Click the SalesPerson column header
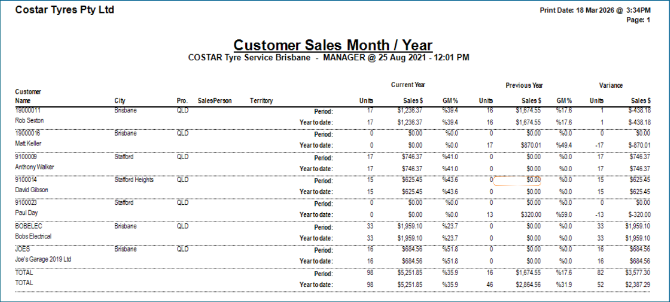The width and height of the screenshot is (670, 302). (x=215, y=101)
